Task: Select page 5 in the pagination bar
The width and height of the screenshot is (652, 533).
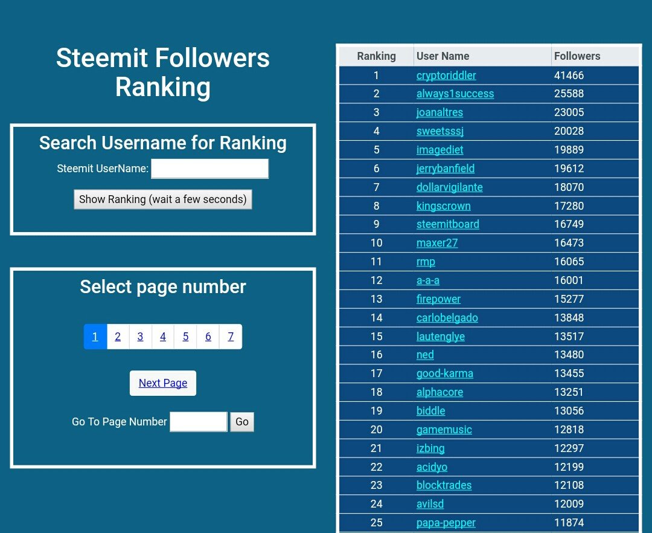Action: tap(185, 337)
